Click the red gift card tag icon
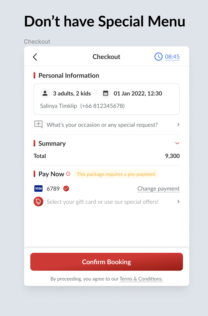The image size is (208, 316). [38, 202]
